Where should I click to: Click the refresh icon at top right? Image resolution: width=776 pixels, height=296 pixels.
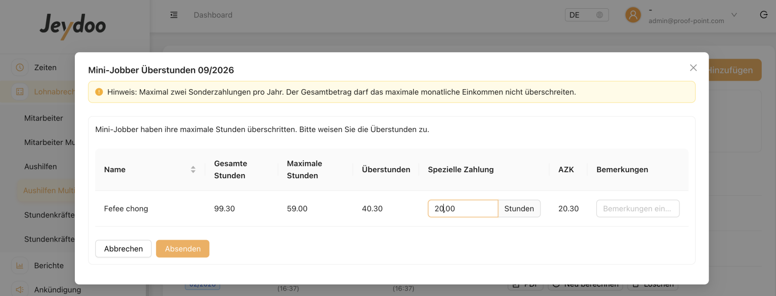[764, 15]
